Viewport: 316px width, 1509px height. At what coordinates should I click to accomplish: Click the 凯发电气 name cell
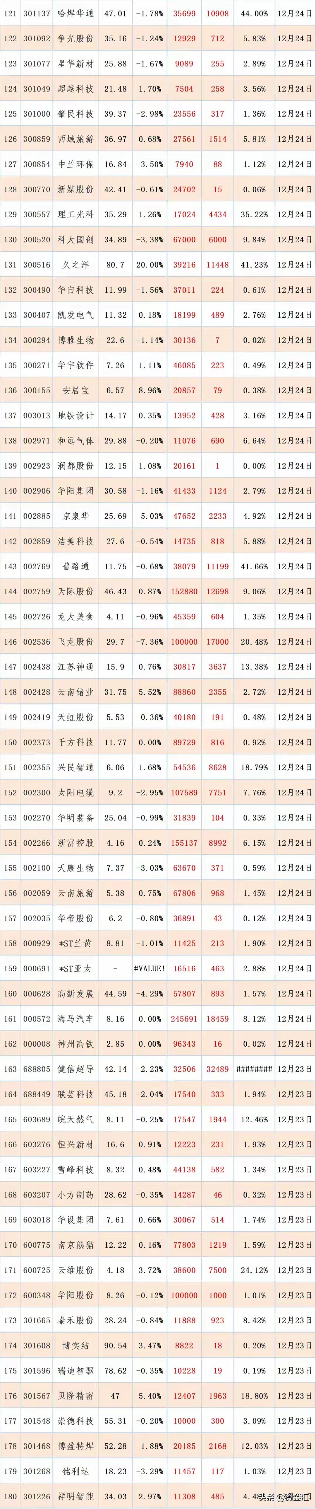[x=75, y=315]
